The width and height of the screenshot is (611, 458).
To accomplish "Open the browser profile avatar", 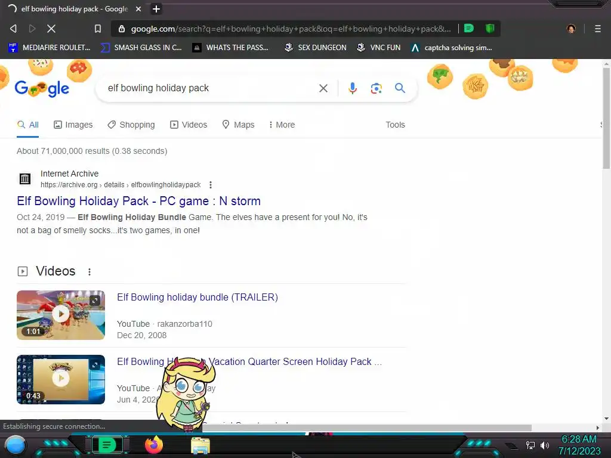I will 571,29.
